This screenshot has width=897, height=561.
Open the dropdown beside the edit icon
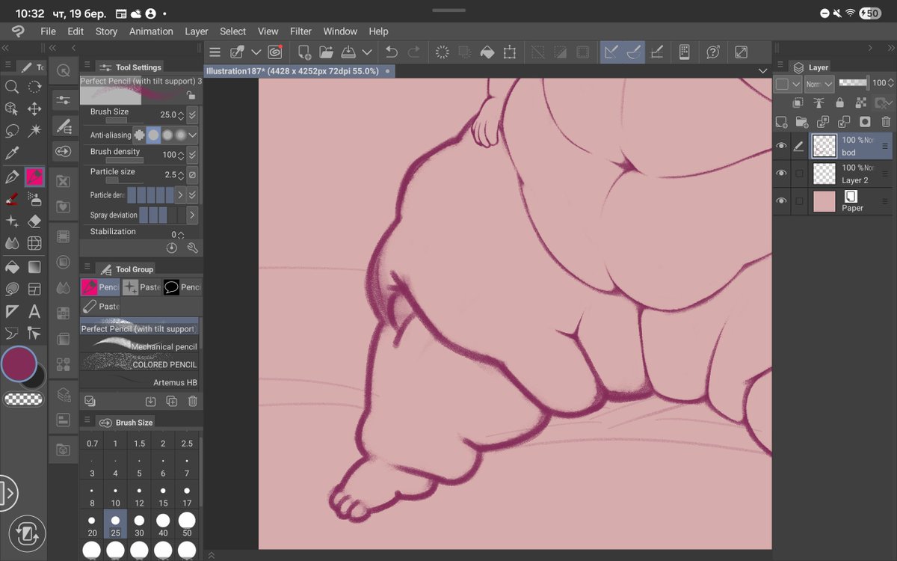click(256, 52)
